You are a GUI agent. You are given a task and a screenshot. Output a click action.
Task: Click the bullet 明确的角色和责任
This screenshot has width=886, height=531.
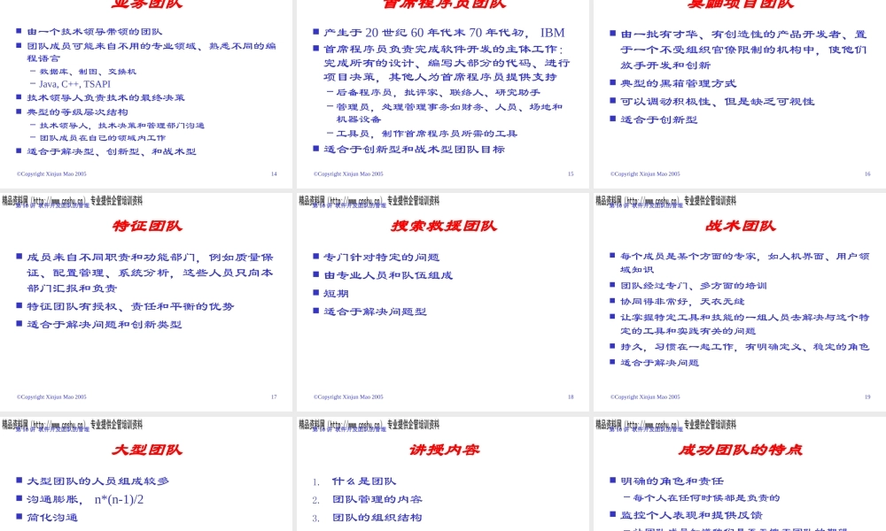point(672,481)
